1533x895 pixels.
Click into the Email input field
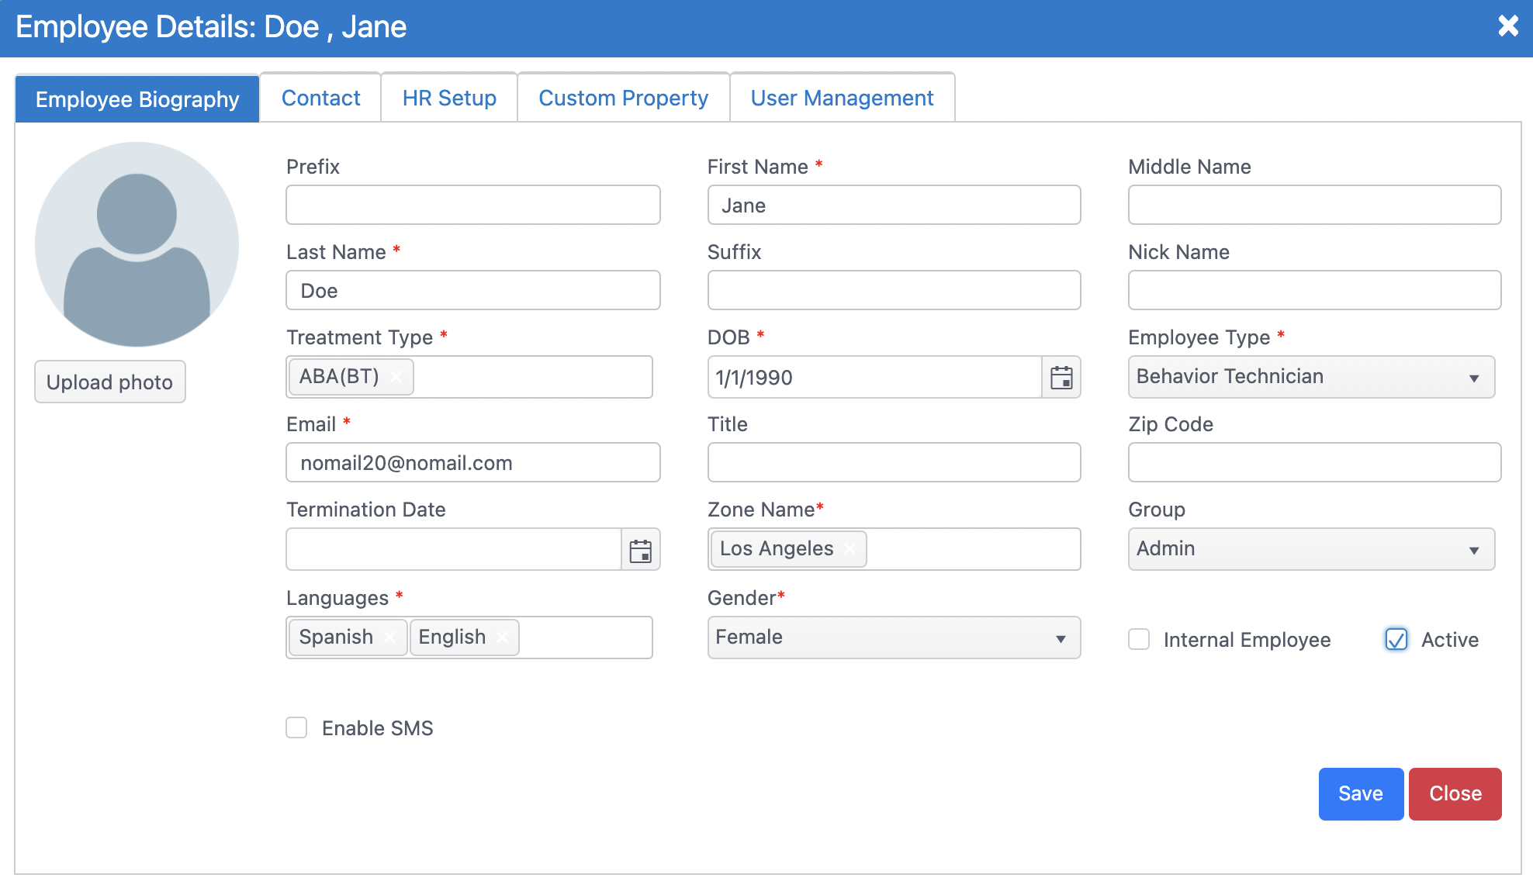(472, 463)
